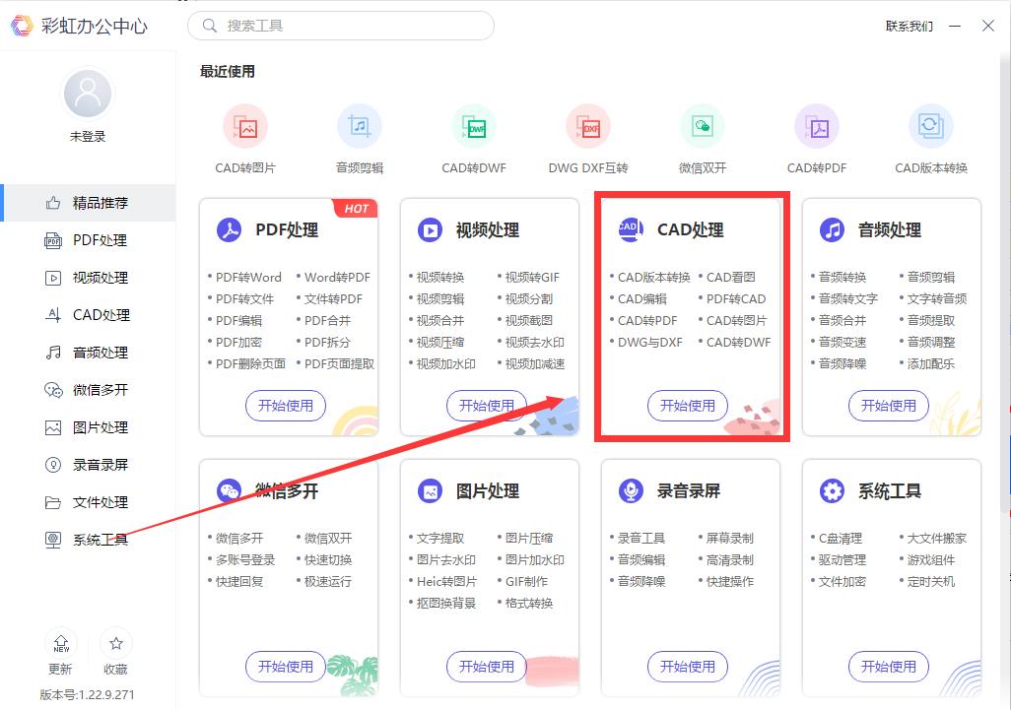Click the 收藏 star icon at bottom left
The width and height of the screenshot is (1011, 710).
pos(116,645)
